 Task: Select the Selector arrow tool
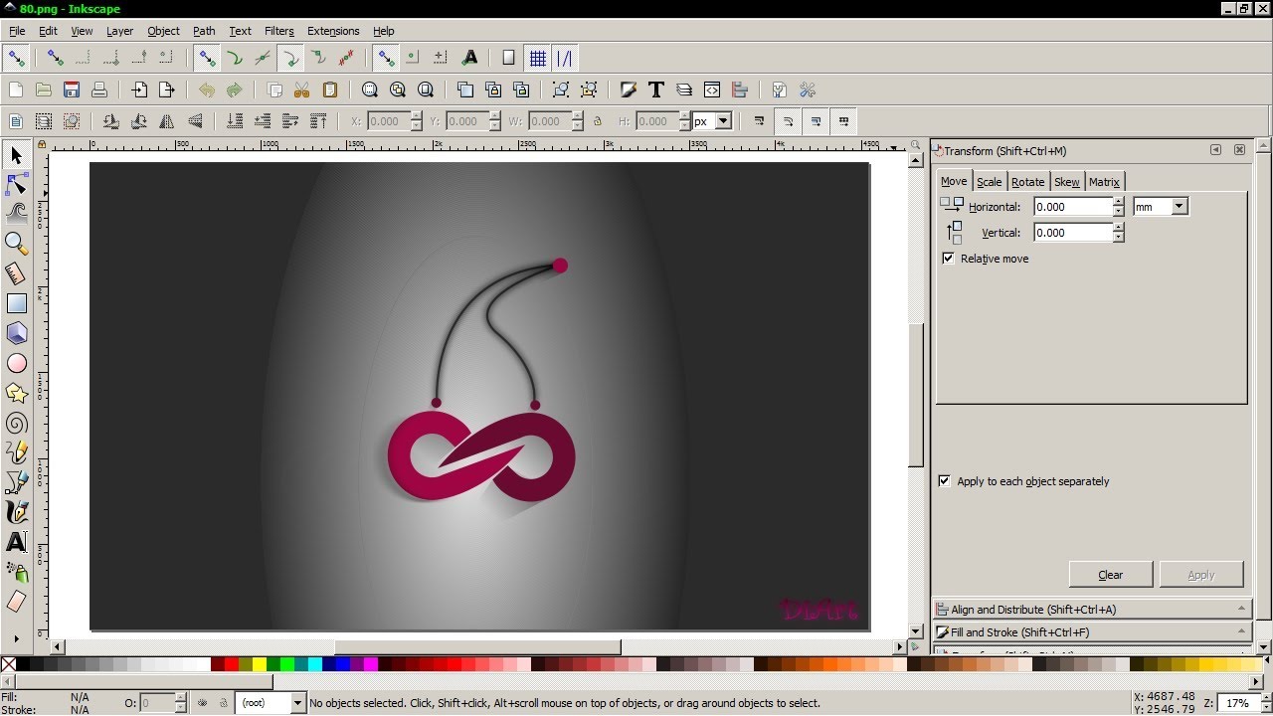coord(16,155)
